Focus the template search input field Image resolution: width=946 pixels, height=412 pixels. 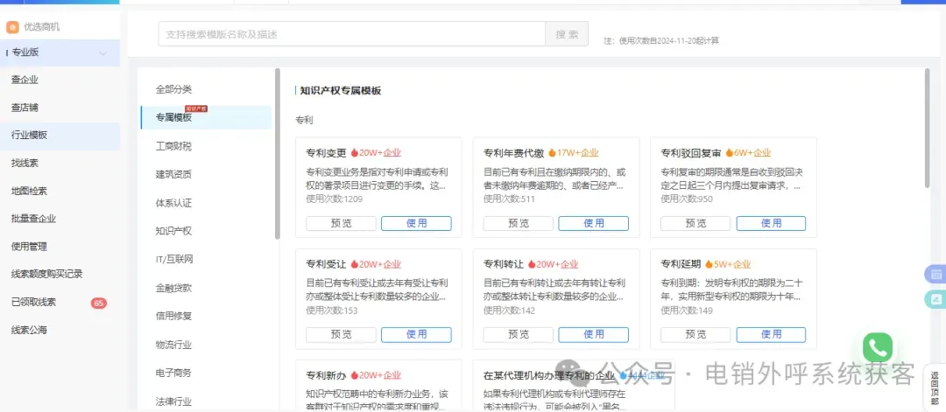click(352, 34)
